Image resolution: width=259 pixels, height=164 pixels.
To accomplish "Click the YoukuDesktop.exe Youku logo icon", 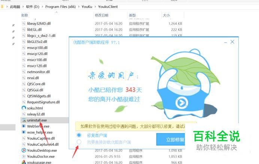I will (24, 150).
